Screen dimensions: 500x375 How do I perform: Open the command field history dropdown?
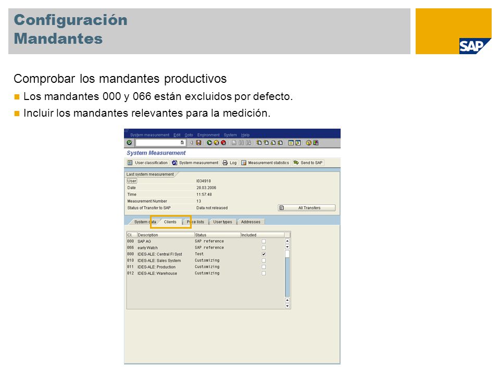pos(182,143)
